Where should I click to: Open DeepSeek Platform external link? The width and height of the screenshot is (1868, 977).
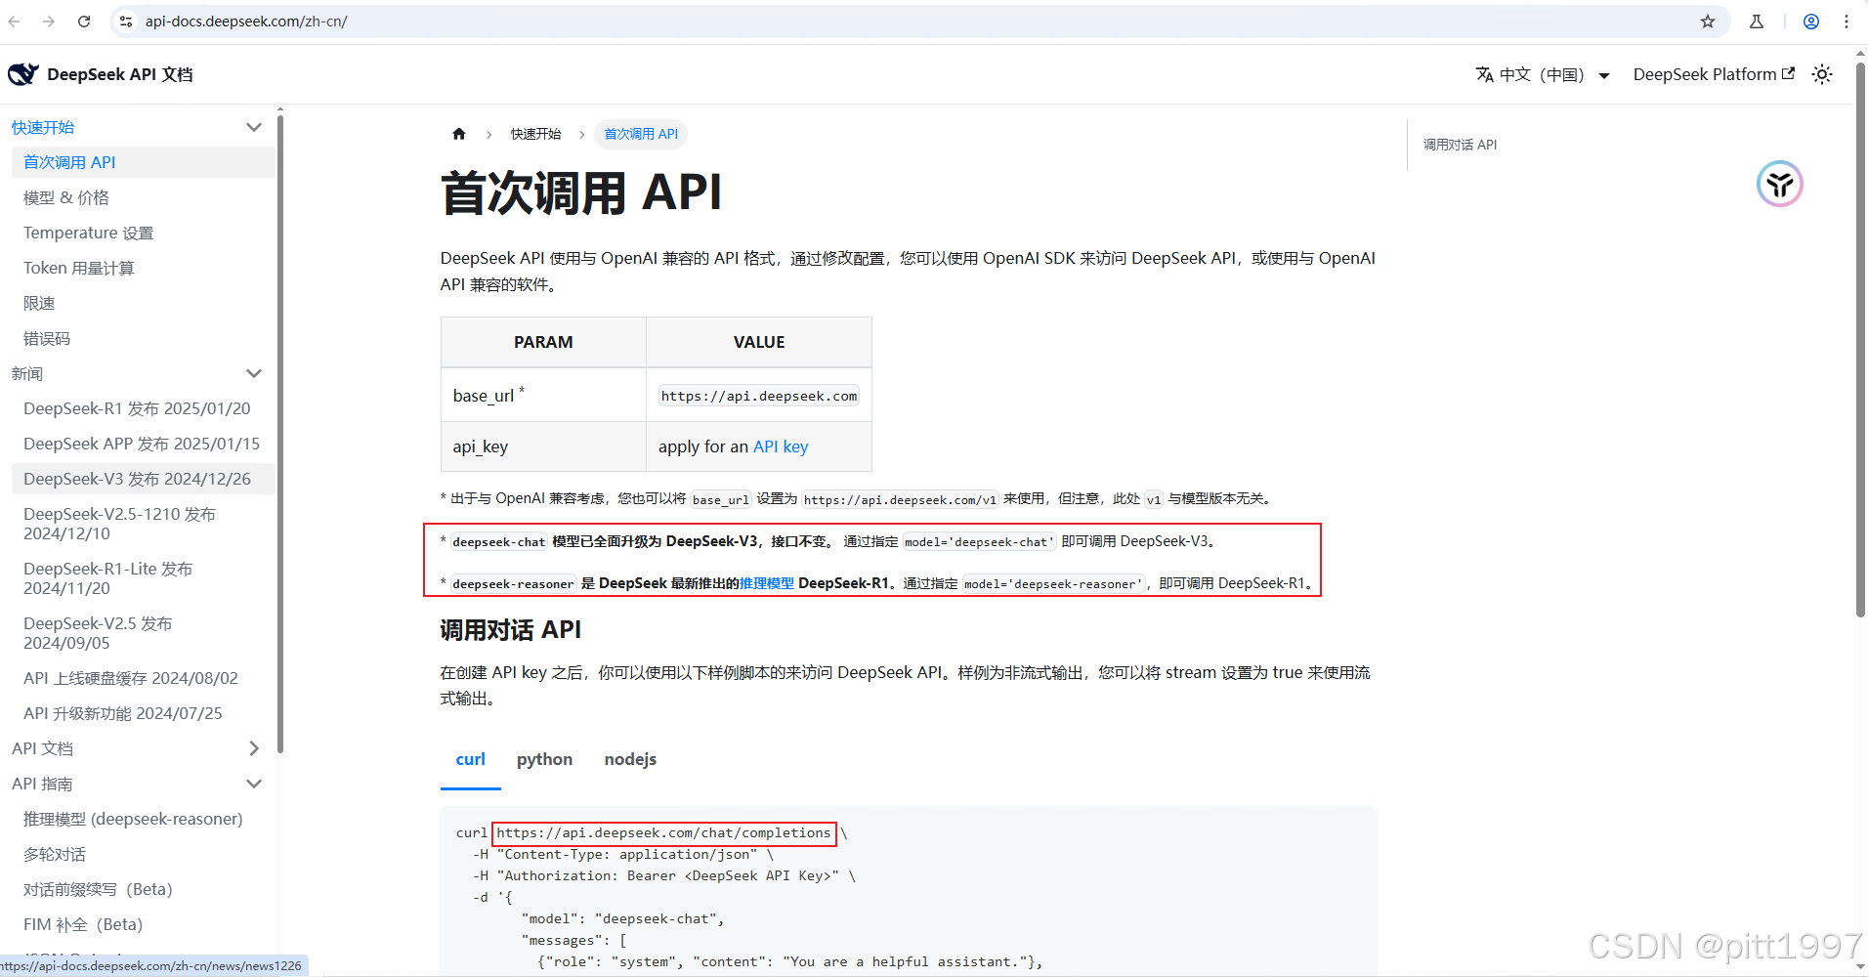click(1714, 74)
